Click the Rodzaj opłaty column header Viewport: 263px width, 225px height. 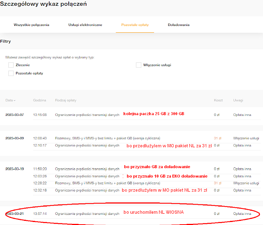[x=66, y=100]
